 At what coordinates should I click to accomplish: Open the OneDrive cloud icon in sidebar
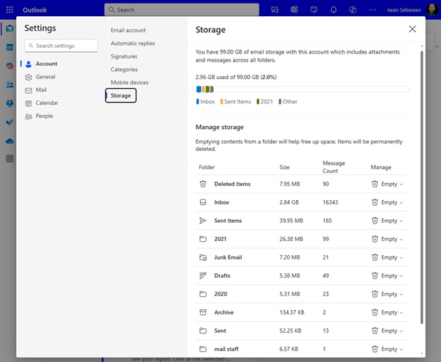tap(10, 141)
